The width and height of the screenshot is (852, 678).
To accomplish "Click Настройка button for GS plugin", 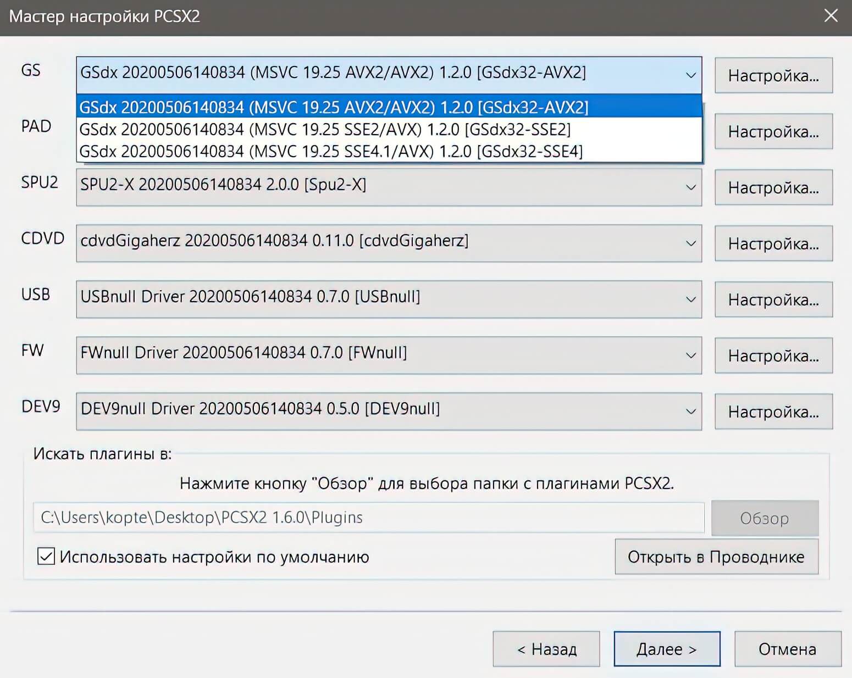I will [x=773, y=75].
